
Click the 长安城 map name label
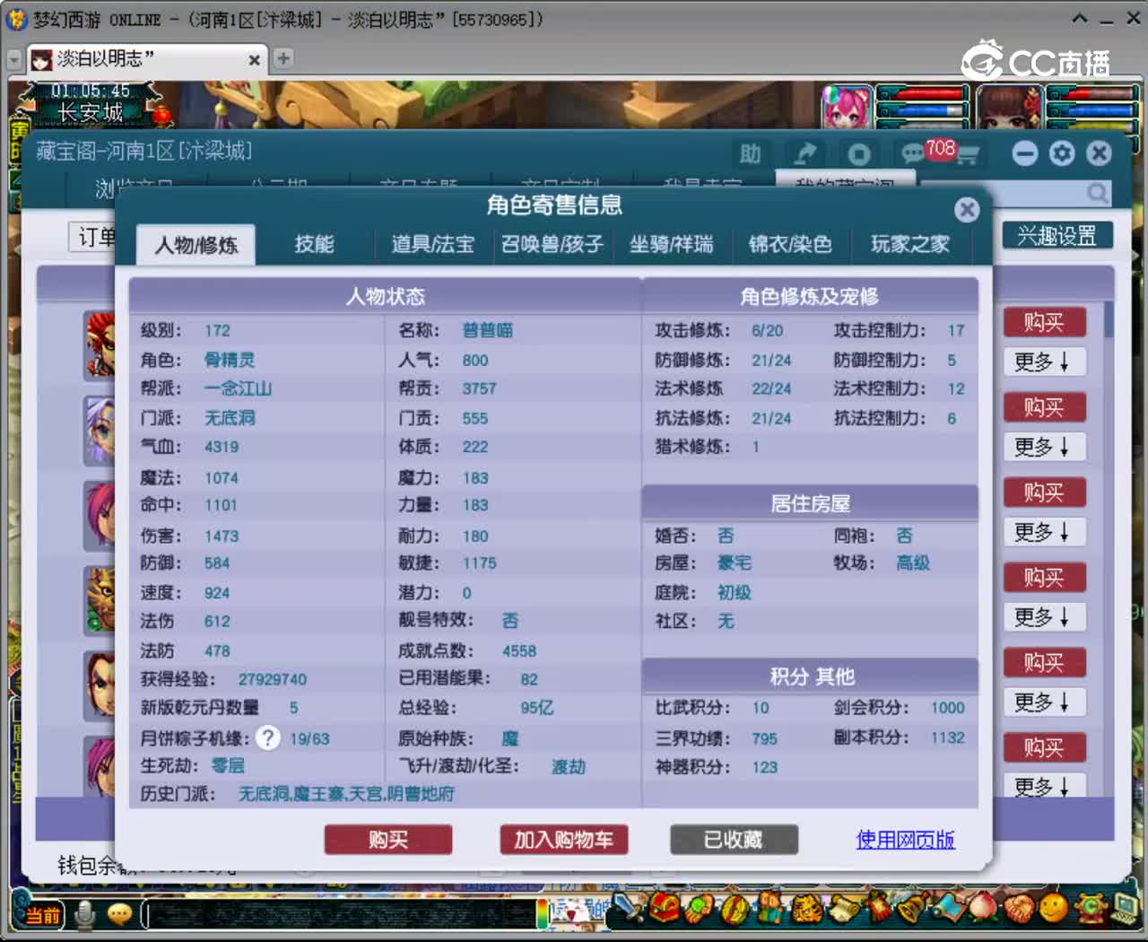90,113
